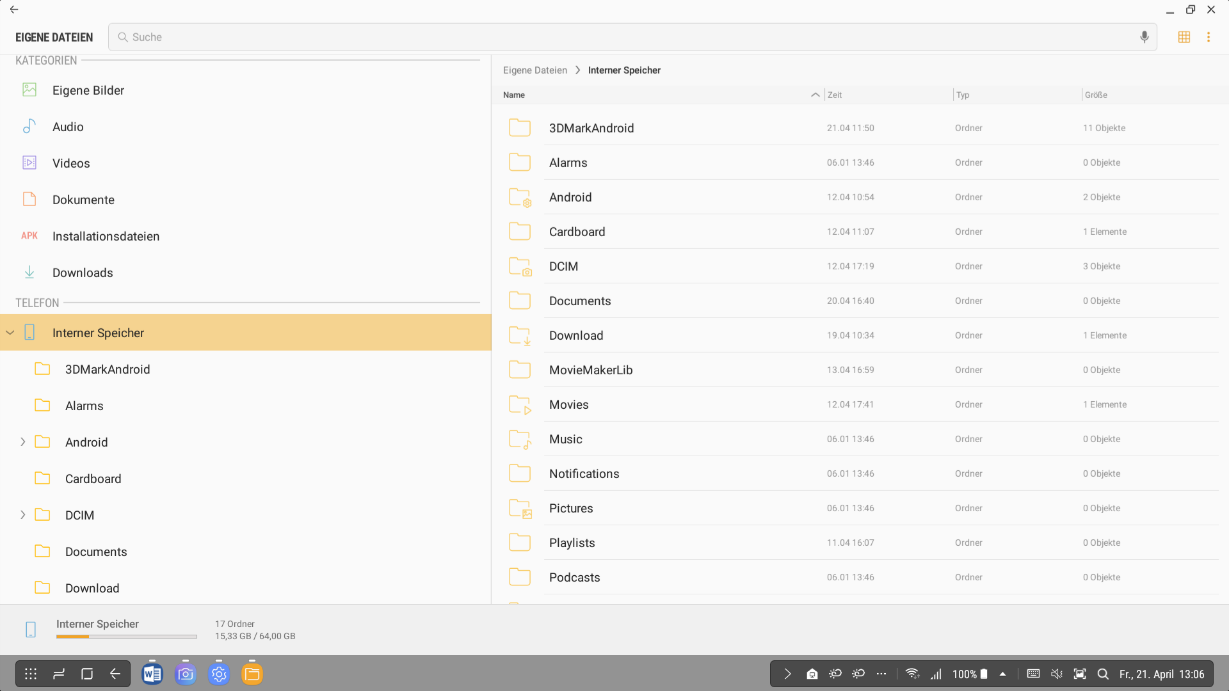
Task: Tap the microphone voice search icon
Action: click(x=1144, y=37)
